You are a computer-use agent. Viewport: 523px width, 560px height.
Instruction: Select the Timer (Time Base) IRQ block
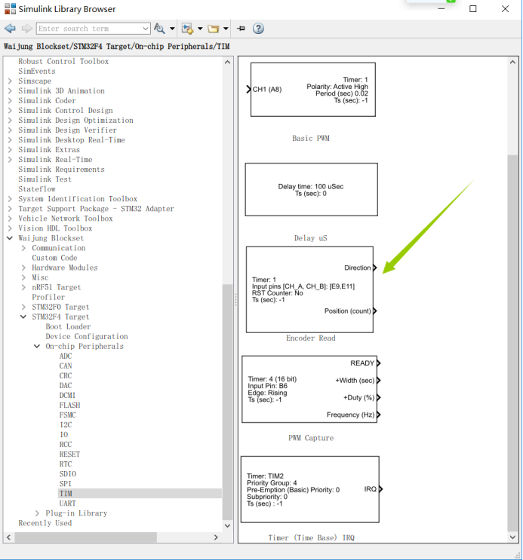310,489
